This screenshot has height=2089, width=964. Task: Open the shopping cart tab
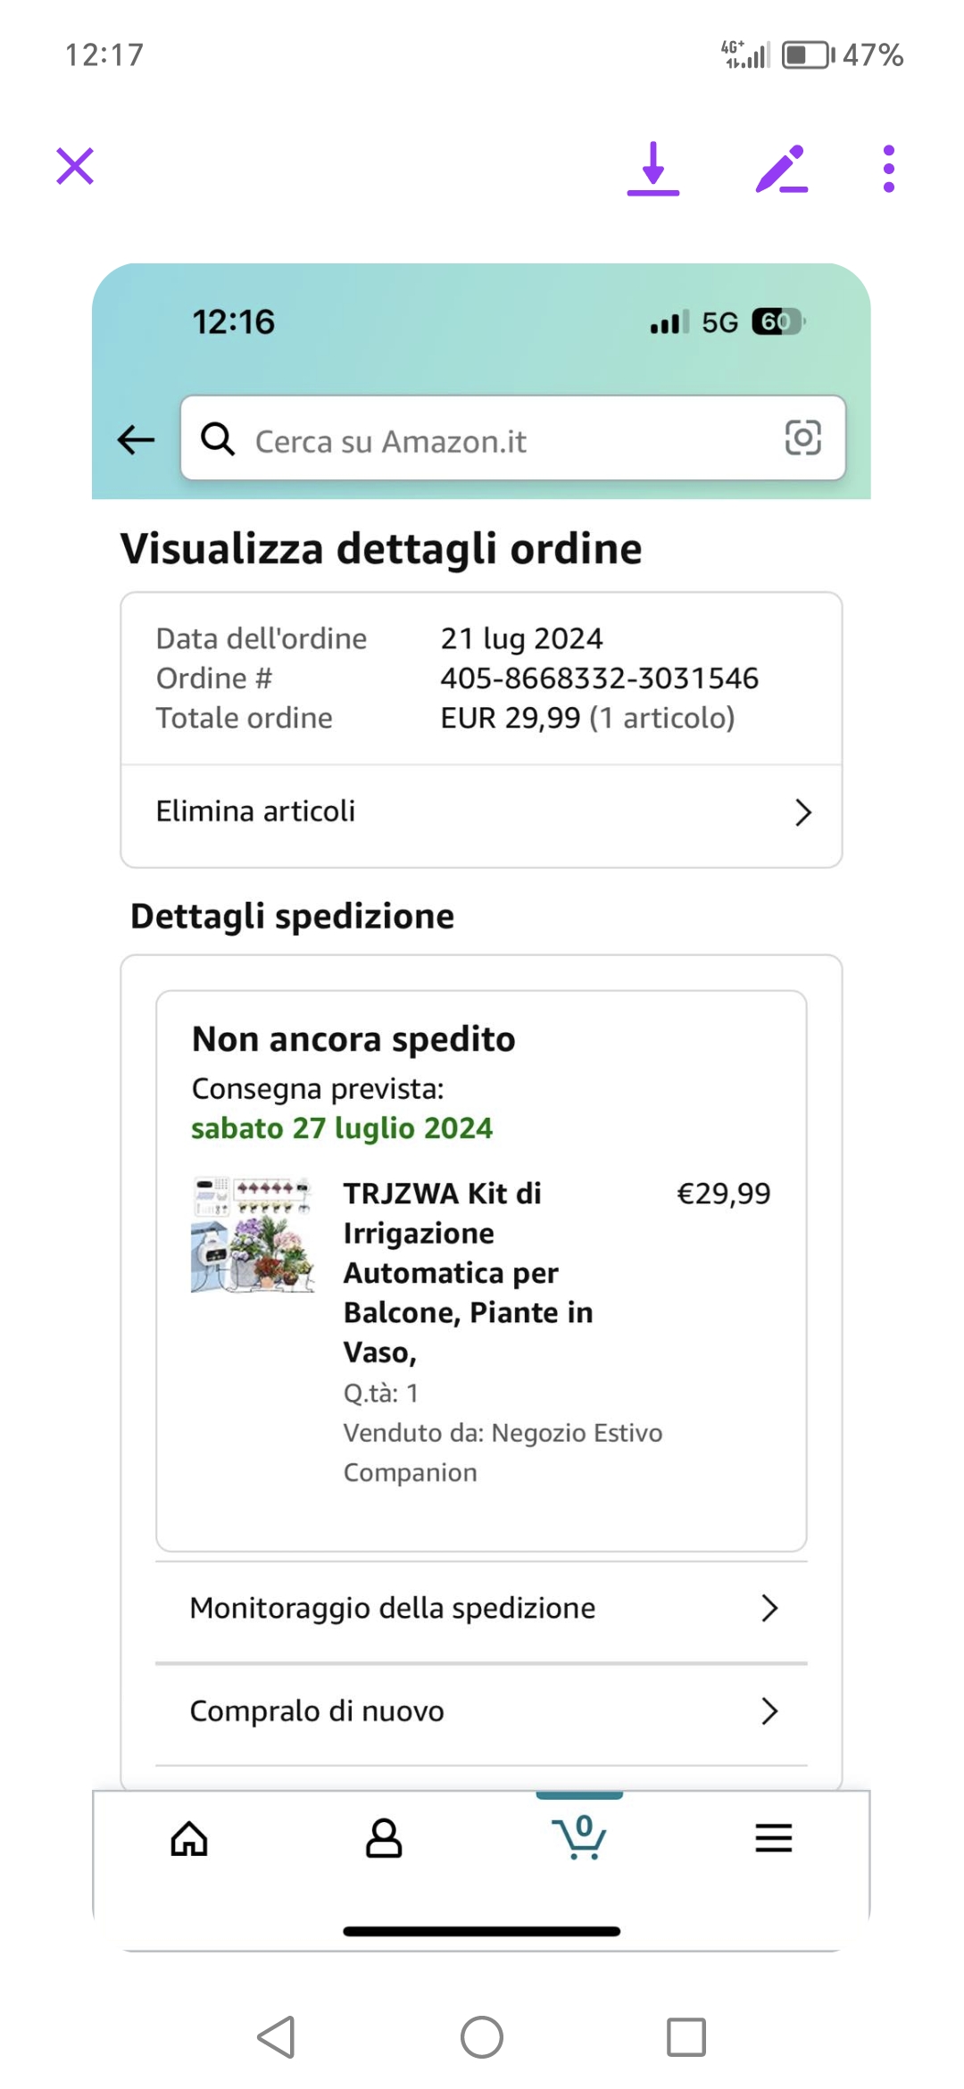click(580, 1837)
